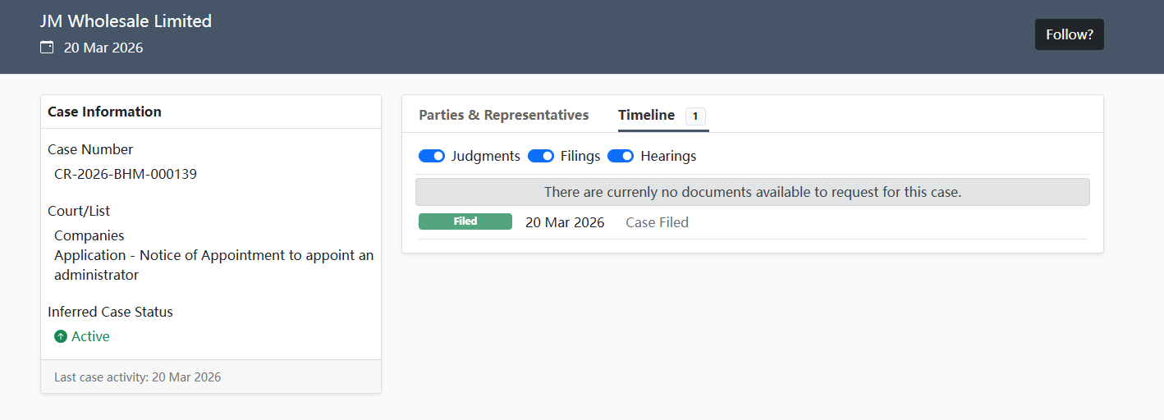
Task: Click the calendar icon beside 20 Mar 2026
Action: coord(47,48)
